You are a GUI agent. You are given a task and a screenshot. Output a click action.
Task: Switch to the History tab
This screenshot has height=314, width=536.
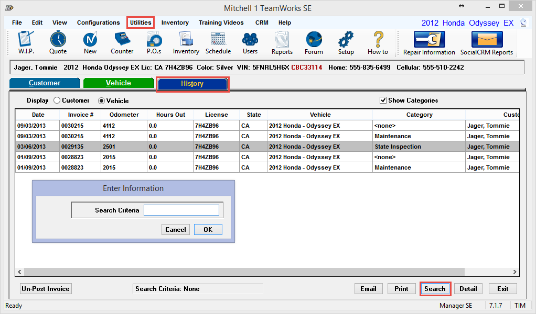coord(192,84)
